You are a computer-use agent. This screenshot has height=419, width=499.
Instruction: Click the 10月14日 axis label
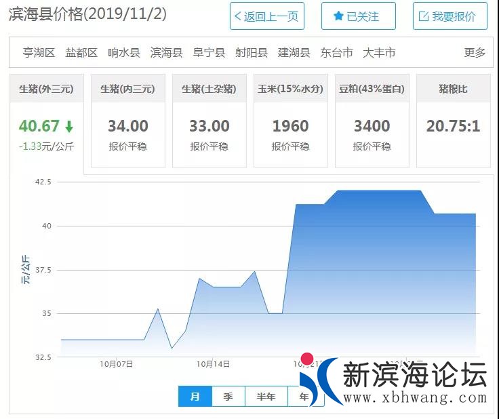pos(213,364)
